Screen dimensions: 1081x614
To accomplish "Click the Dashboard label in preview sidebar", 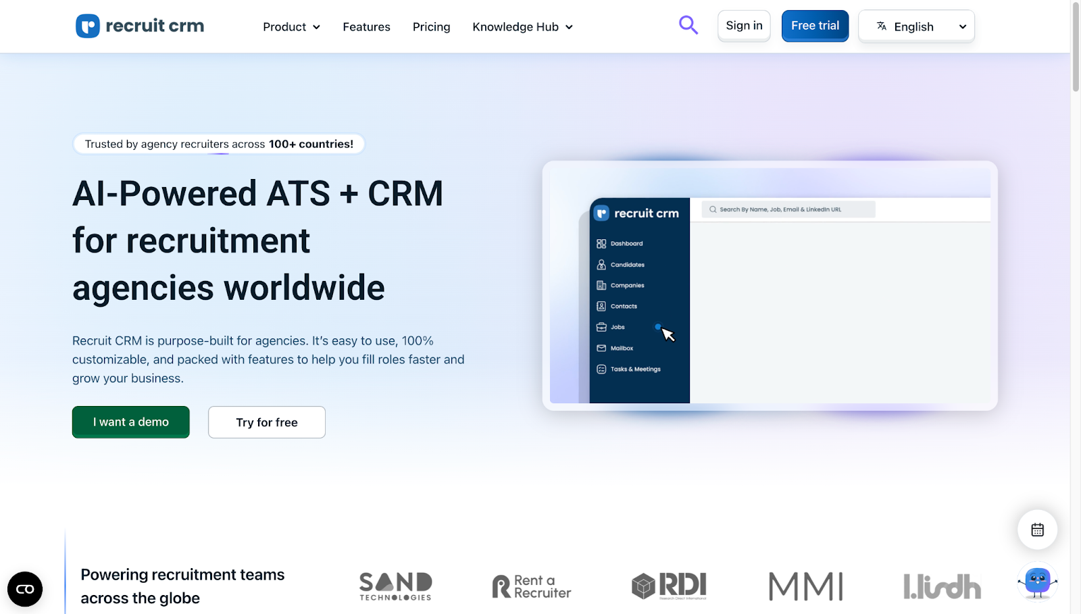I will point(627,243).
